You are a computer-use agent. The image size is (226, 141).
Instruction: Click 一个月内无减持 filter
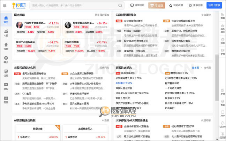[173, 88]
